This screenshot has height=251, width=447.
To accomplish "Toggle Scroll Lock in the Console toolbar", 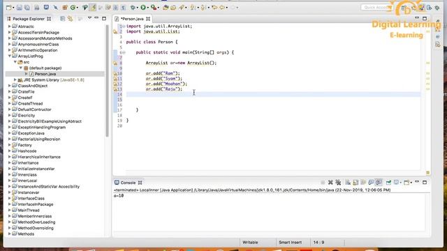I will pyautogui.click(x=356, y=183).
